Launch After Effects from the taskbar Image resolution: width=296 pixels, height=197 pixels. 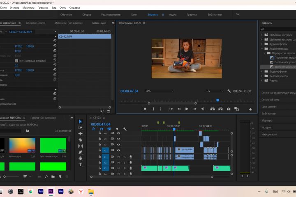click(61, 191)
